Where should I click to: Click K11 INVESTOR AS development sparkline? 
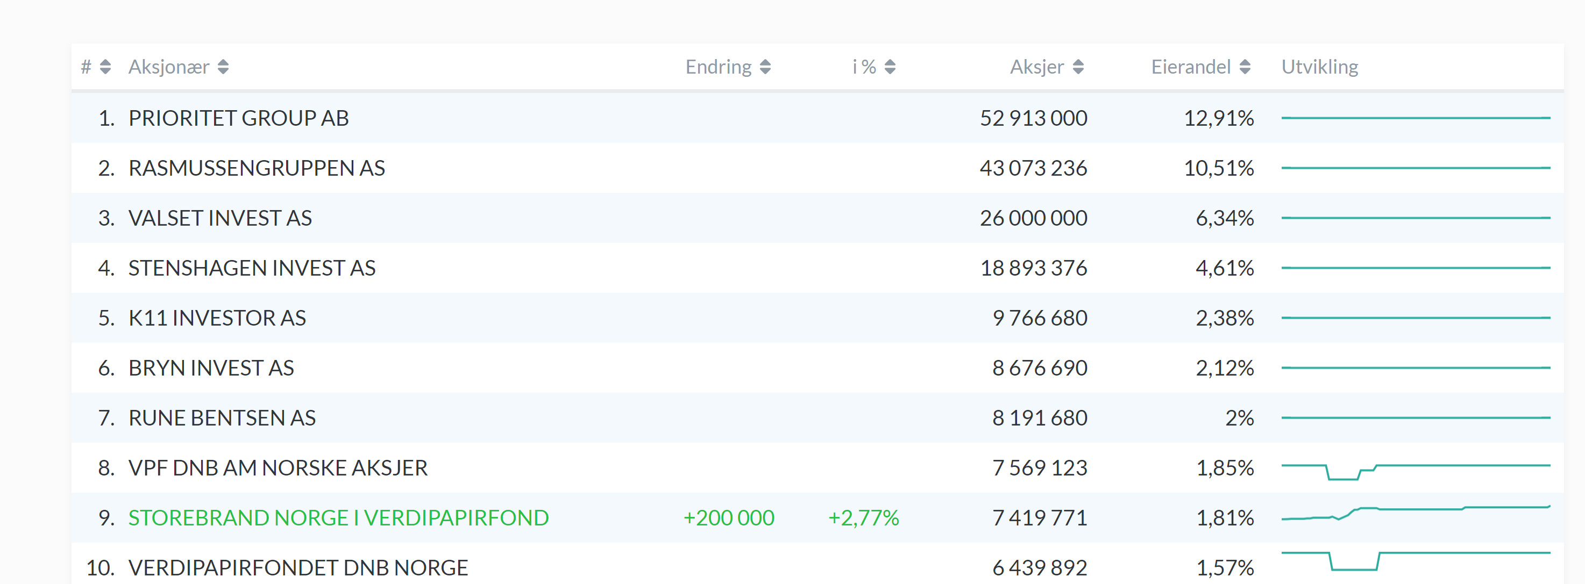[1415, 317]
